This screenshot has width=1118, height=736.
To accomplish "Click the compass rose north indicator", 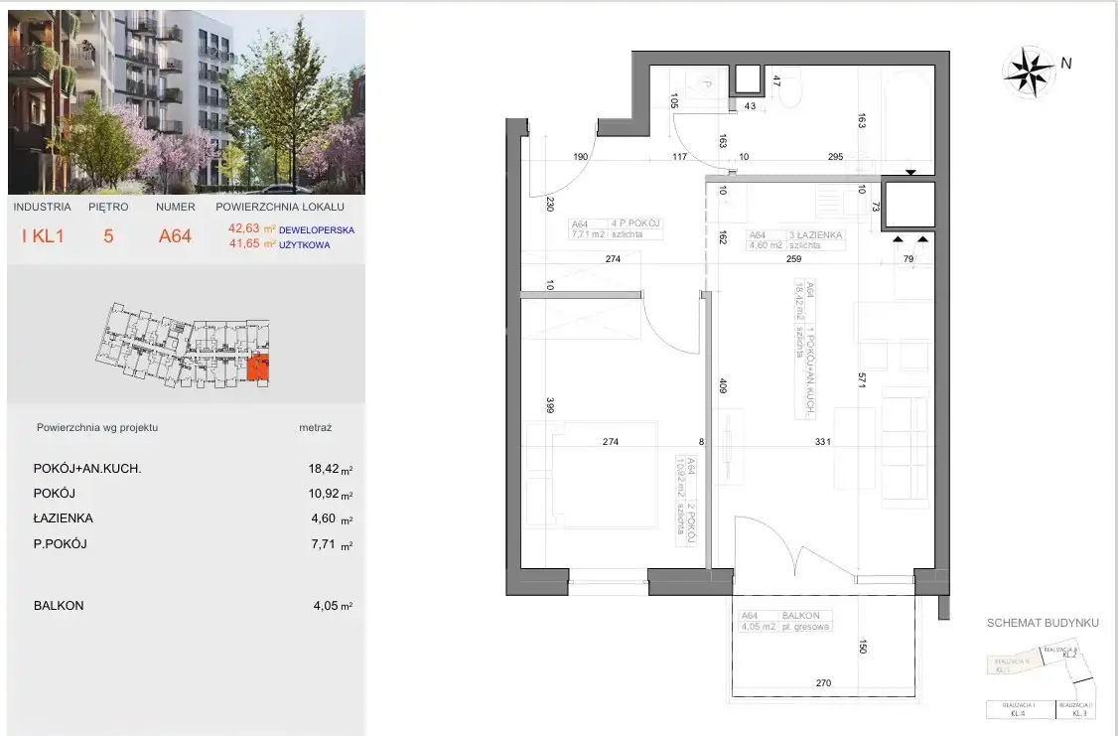I will click(x=1029, y=71).
